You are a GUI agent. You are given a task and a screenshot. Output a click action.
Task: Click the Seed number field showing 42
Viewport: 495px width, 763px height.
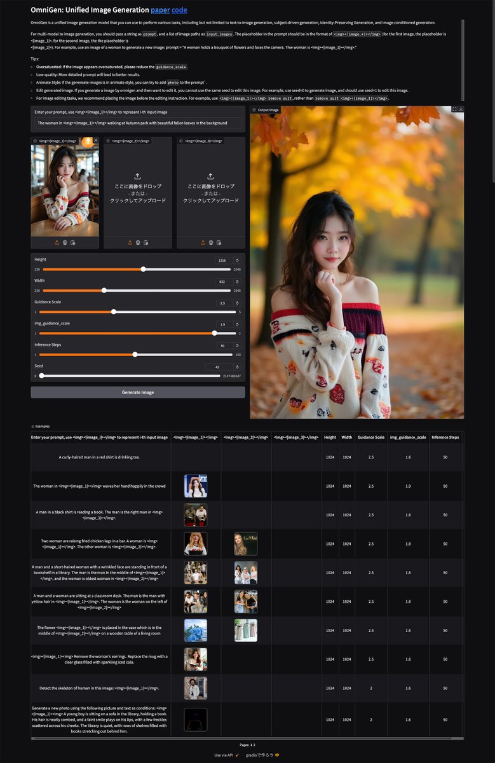219,367
